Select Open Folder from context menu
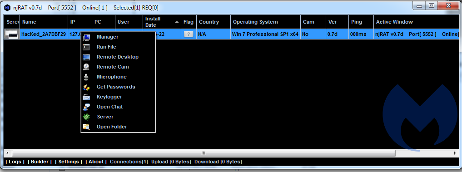The image size is (462, 172). pos(112,127)
